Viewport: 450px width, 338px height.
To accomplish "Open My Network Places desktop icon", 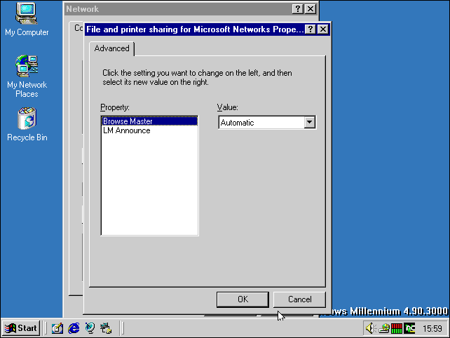I will (x=27, y=76).
